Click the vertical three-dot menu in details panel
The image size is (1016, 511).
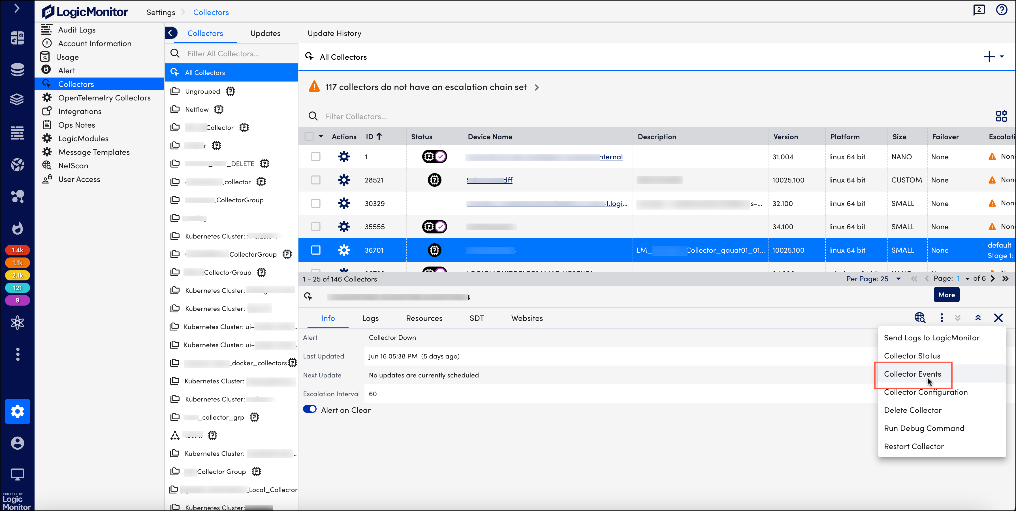(x=942, y=317)
